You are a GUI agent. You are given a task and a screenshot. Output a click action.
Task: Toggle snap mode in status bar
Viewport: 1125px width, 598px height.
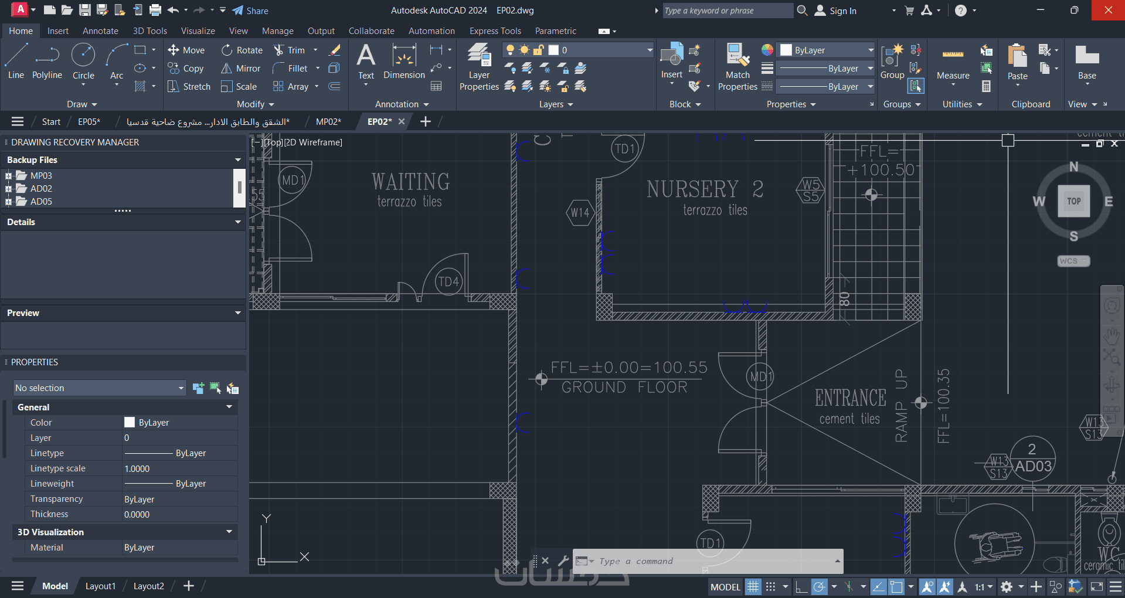(x=770, y=586)
